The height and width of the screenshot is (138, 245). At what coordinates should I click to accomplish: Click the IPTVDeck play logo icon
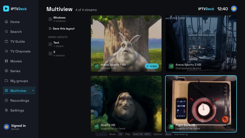[6, 9]
